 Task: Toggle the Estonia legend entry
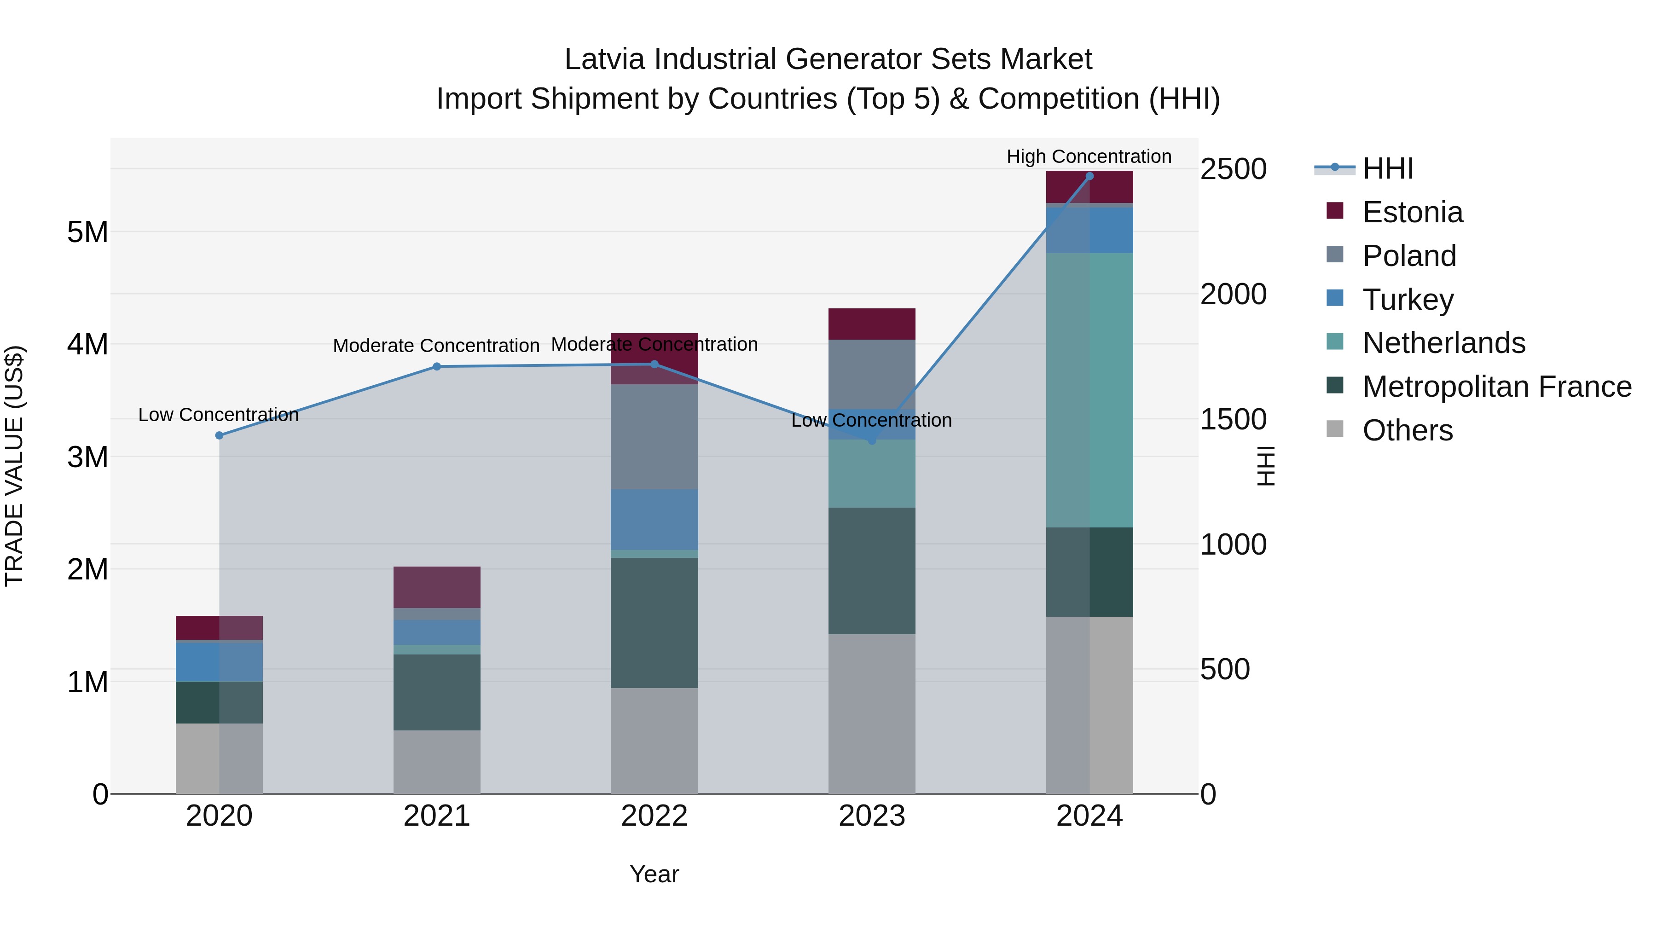[x=1395, y=212]
